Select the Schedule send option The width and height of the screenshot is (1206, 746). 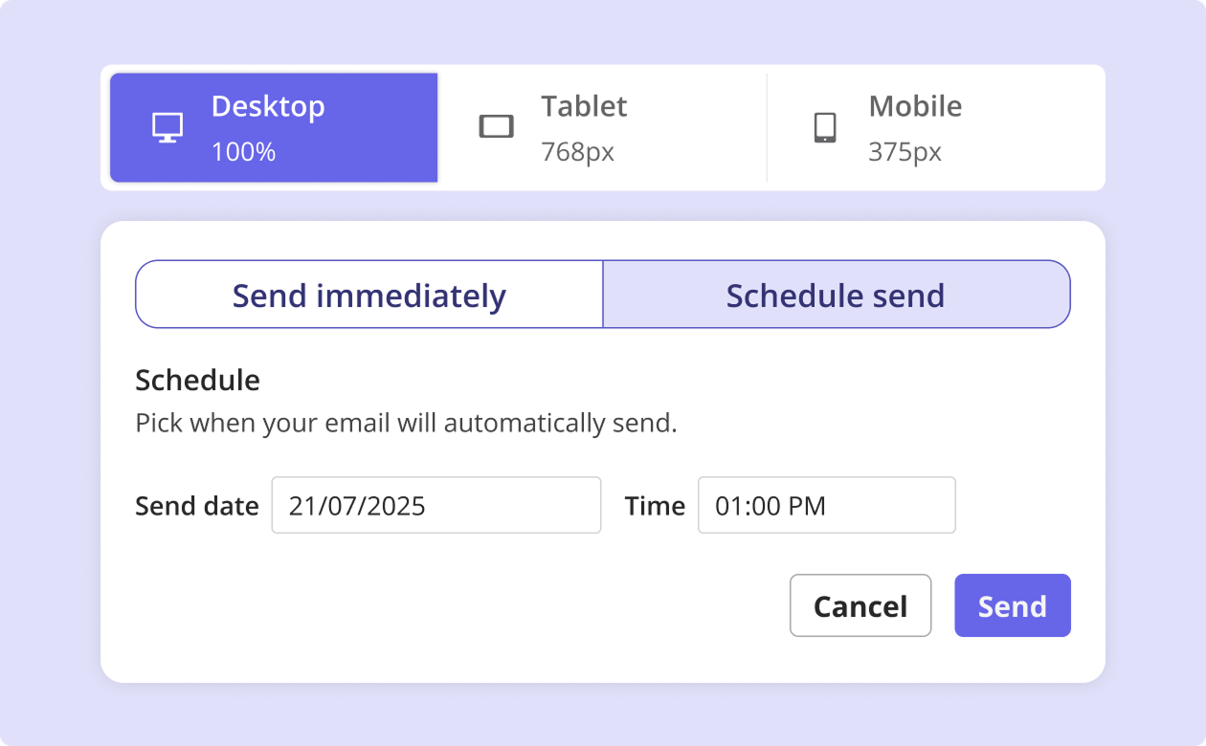[836, 295]
